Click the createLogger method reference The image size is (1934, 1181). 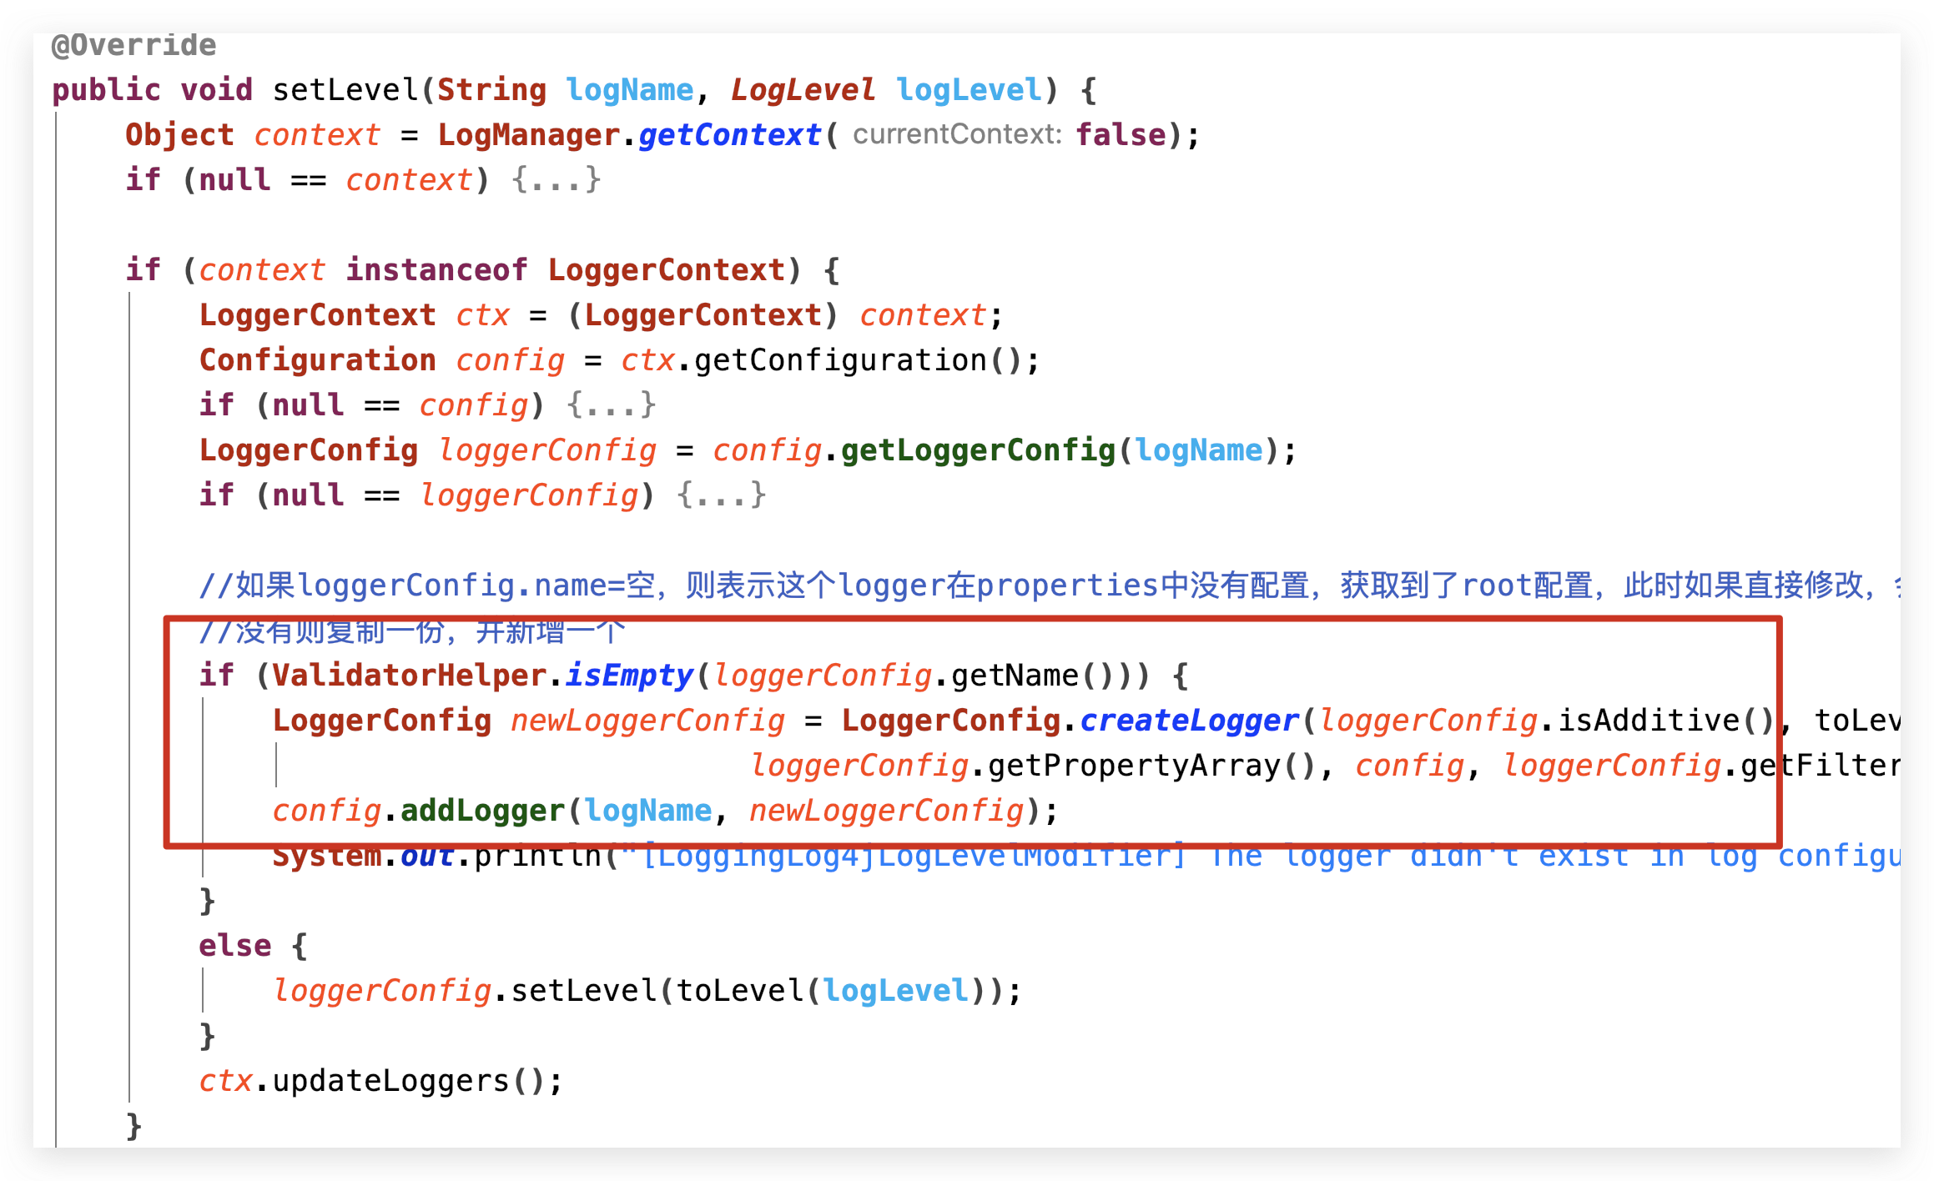[x=1188, y=719]
